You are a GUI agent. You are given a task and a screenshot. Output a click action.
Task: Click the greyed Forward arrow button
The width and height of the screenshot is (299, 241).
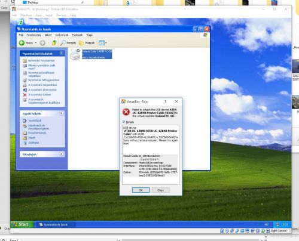[42, 43]
